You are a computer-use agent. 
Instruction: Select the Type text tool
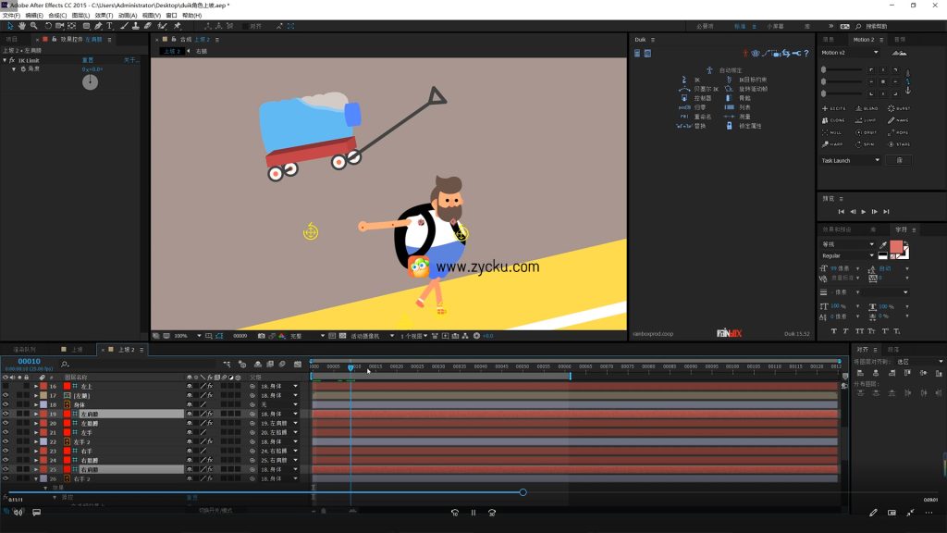coord(109,26)
